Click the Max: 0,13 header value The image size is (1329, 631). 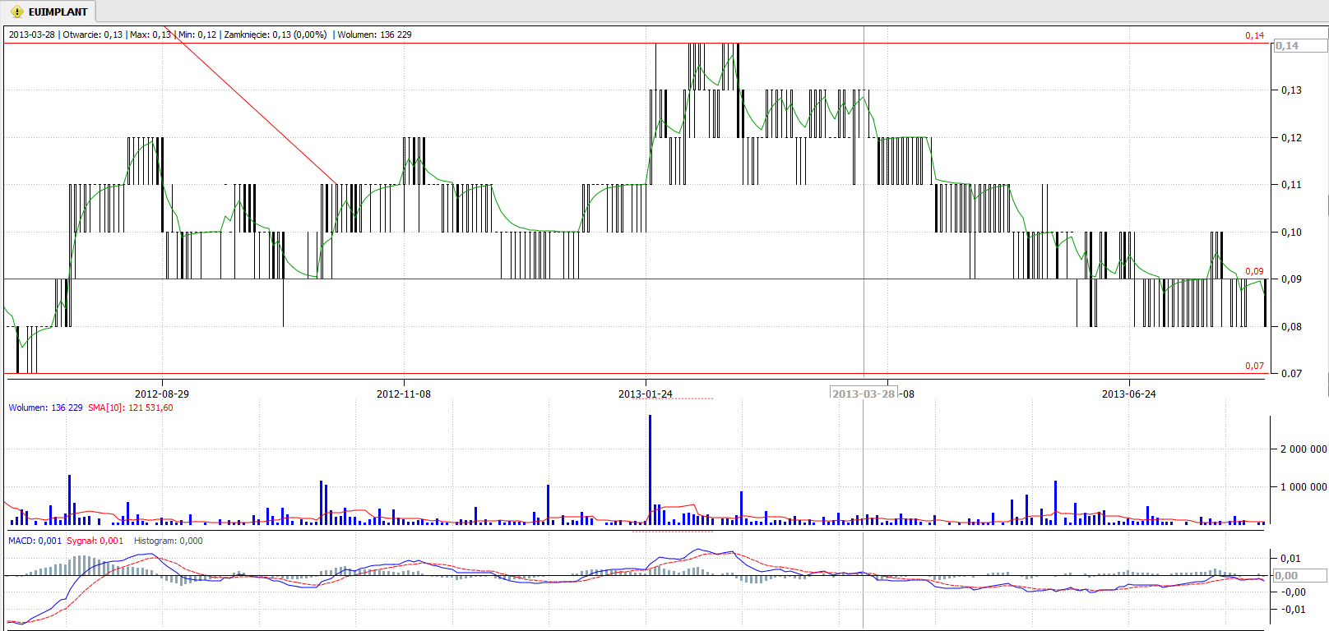[x=150, y=35]
